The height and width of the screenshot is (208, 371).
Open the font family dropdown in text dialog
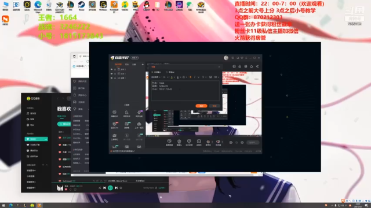pyautogui.click(x=156, y=77)
